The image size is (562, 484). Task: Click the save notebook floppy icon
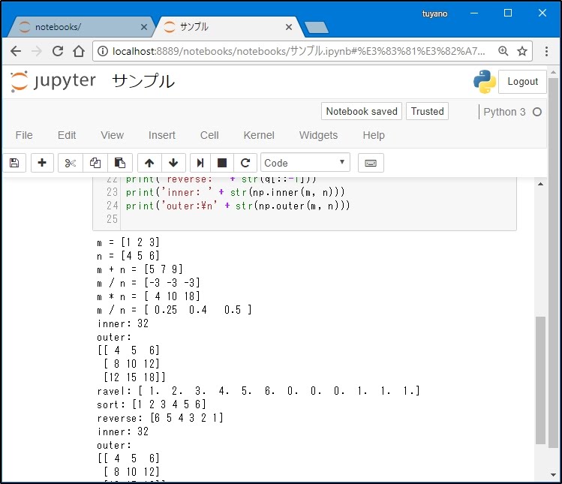click(x=14, y=163)
